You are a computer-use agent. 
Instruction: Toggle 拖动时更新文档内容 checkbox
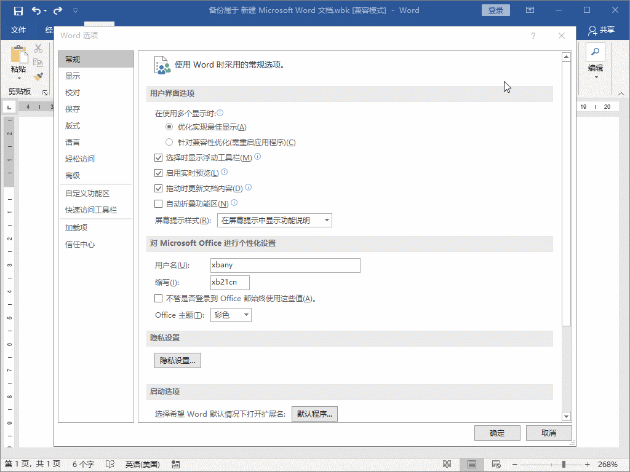pyautogui.click(x=159, y=188)
